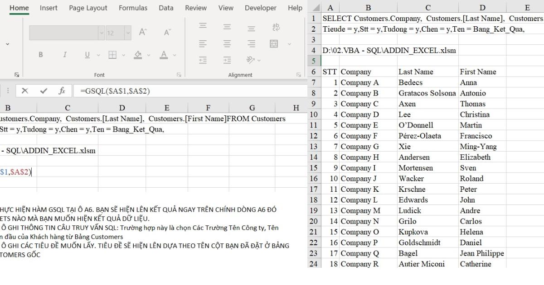Toggle Bold formatting
The image size is (544, 285).
[41, 55]
